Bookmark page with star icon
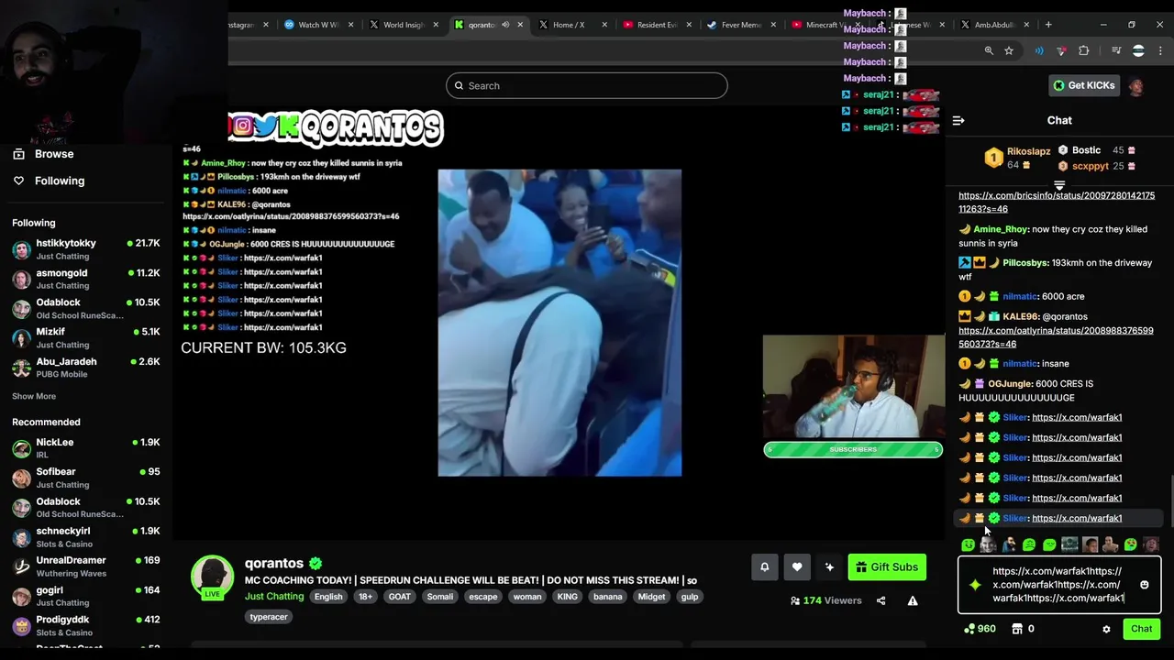 (x=1009, y=50)
